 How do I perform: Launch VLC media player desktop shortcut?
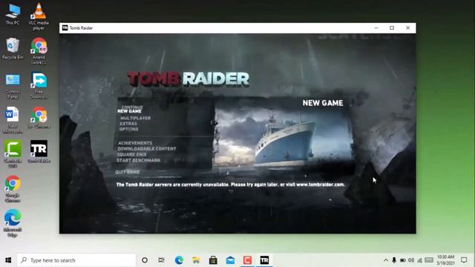point(39,16)
